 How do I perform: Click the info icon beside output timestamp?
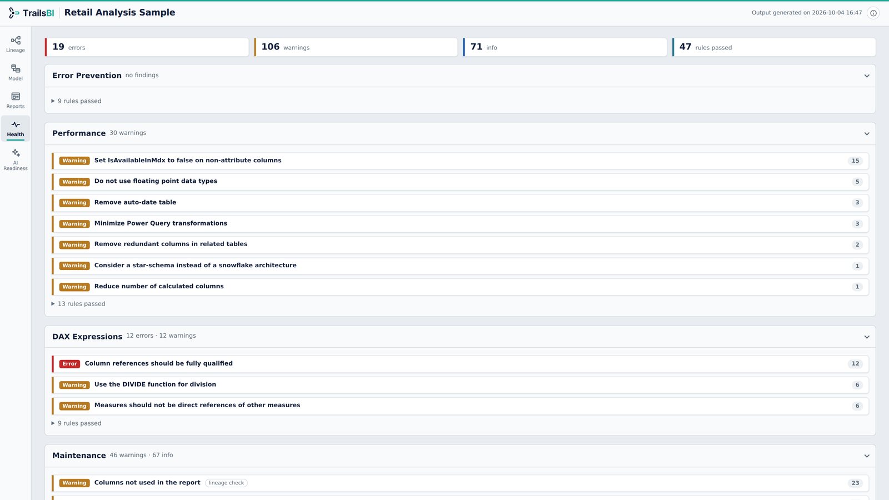tap(873, 13)
